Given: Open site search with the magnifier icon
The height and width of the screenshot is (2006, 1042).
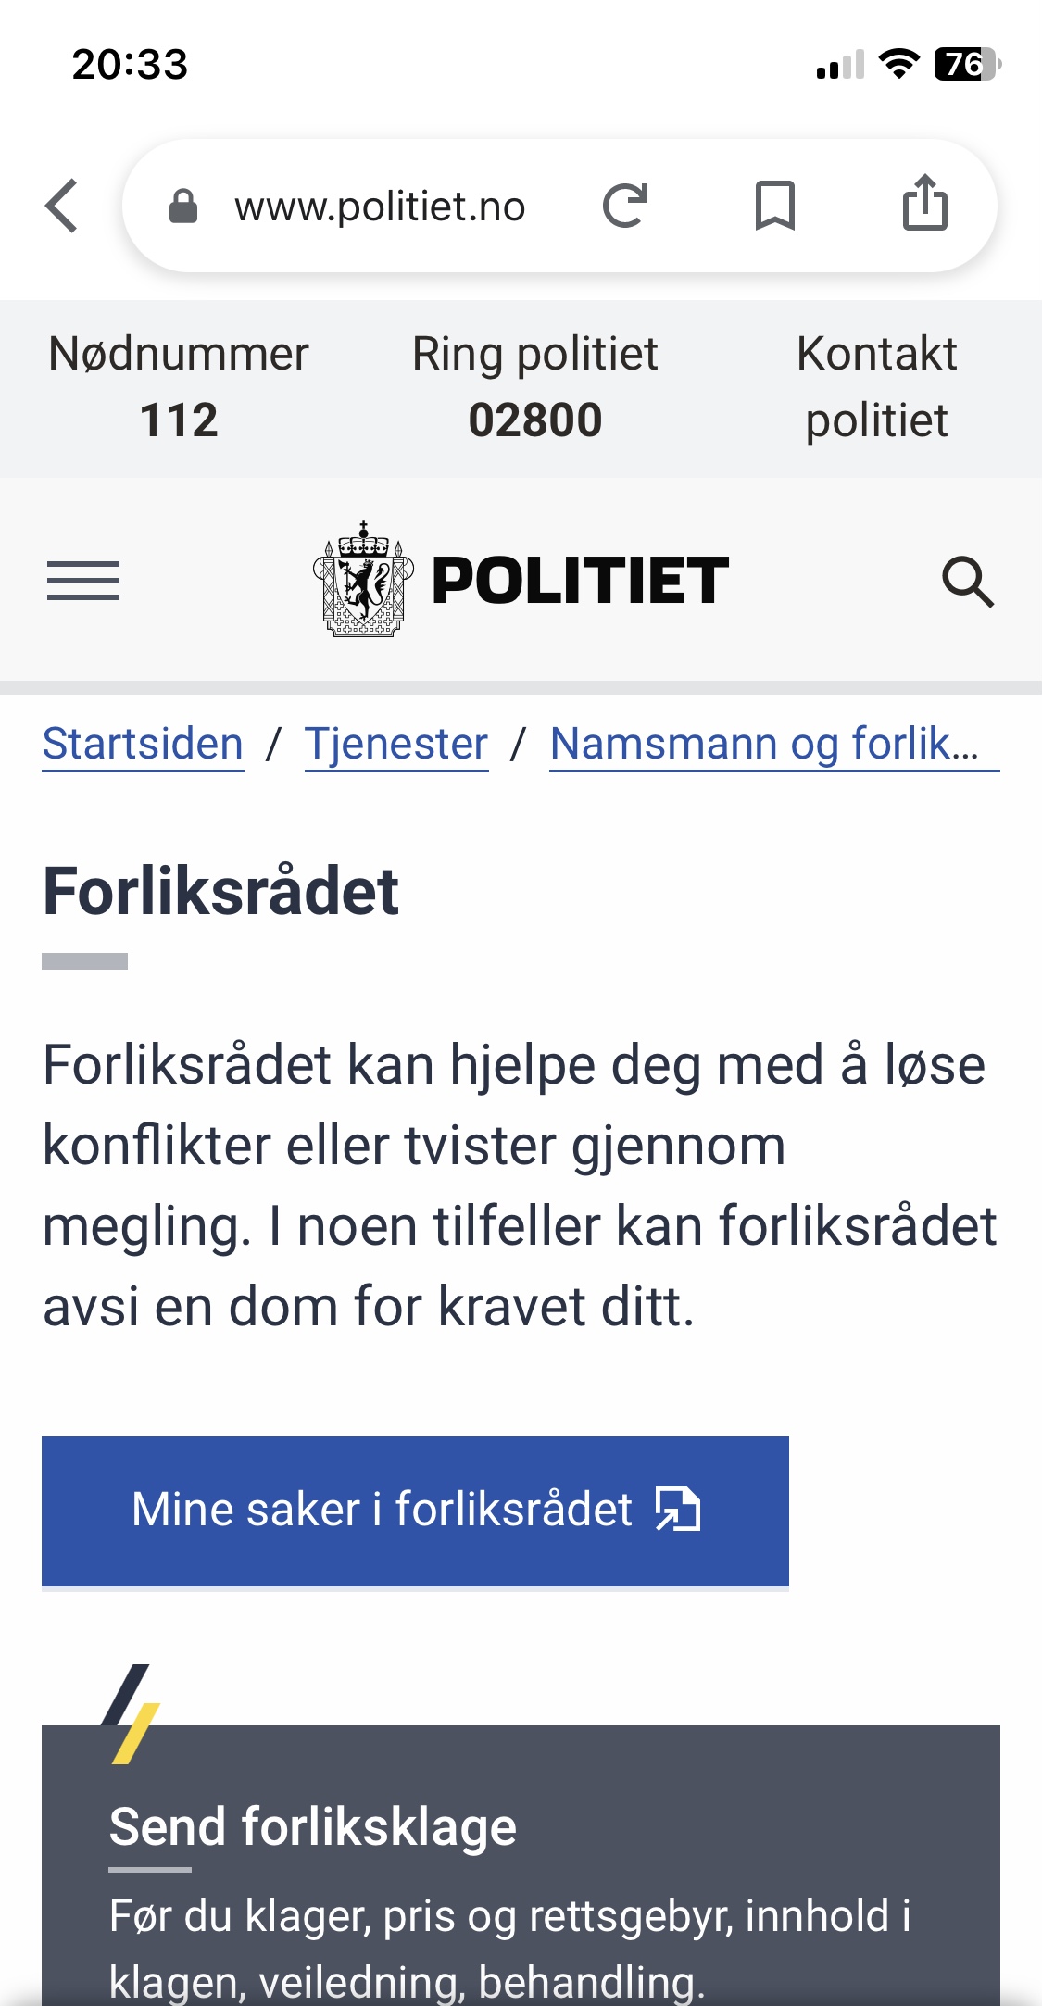Looking at the screenshot, I should pyautogui.click(x=968, y=582).
